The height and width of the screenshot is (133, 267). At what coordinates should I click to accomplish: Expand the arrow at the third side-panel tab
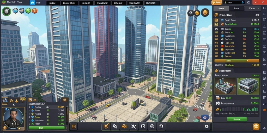(x=259, y=8)
